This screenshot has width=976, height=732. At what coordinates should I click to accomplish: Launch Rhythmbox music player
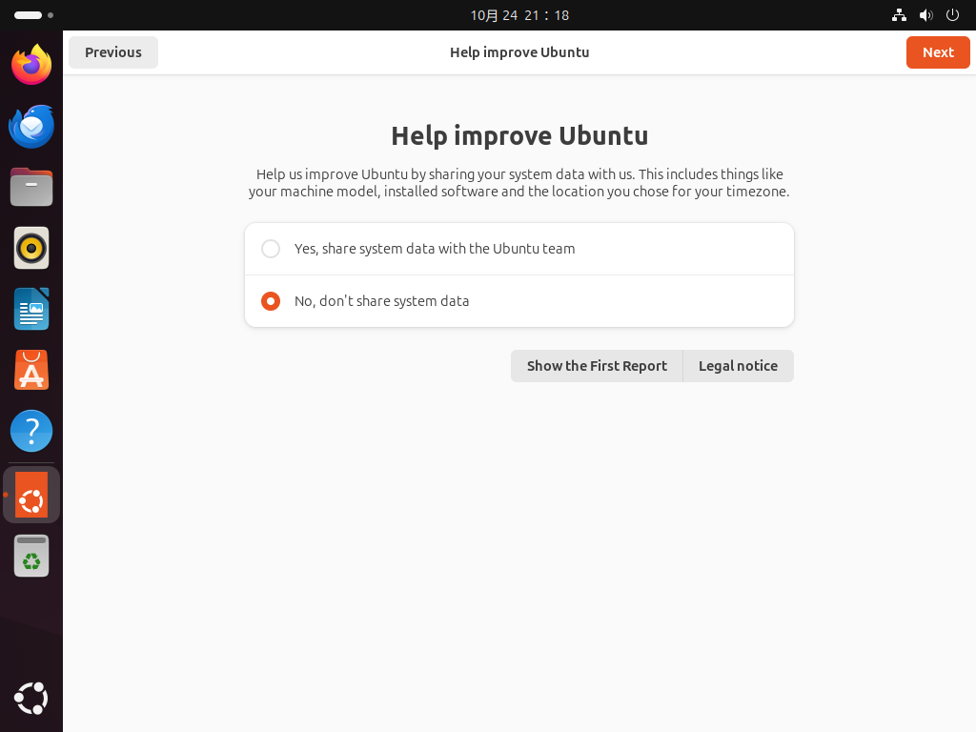tap(31, 248)
